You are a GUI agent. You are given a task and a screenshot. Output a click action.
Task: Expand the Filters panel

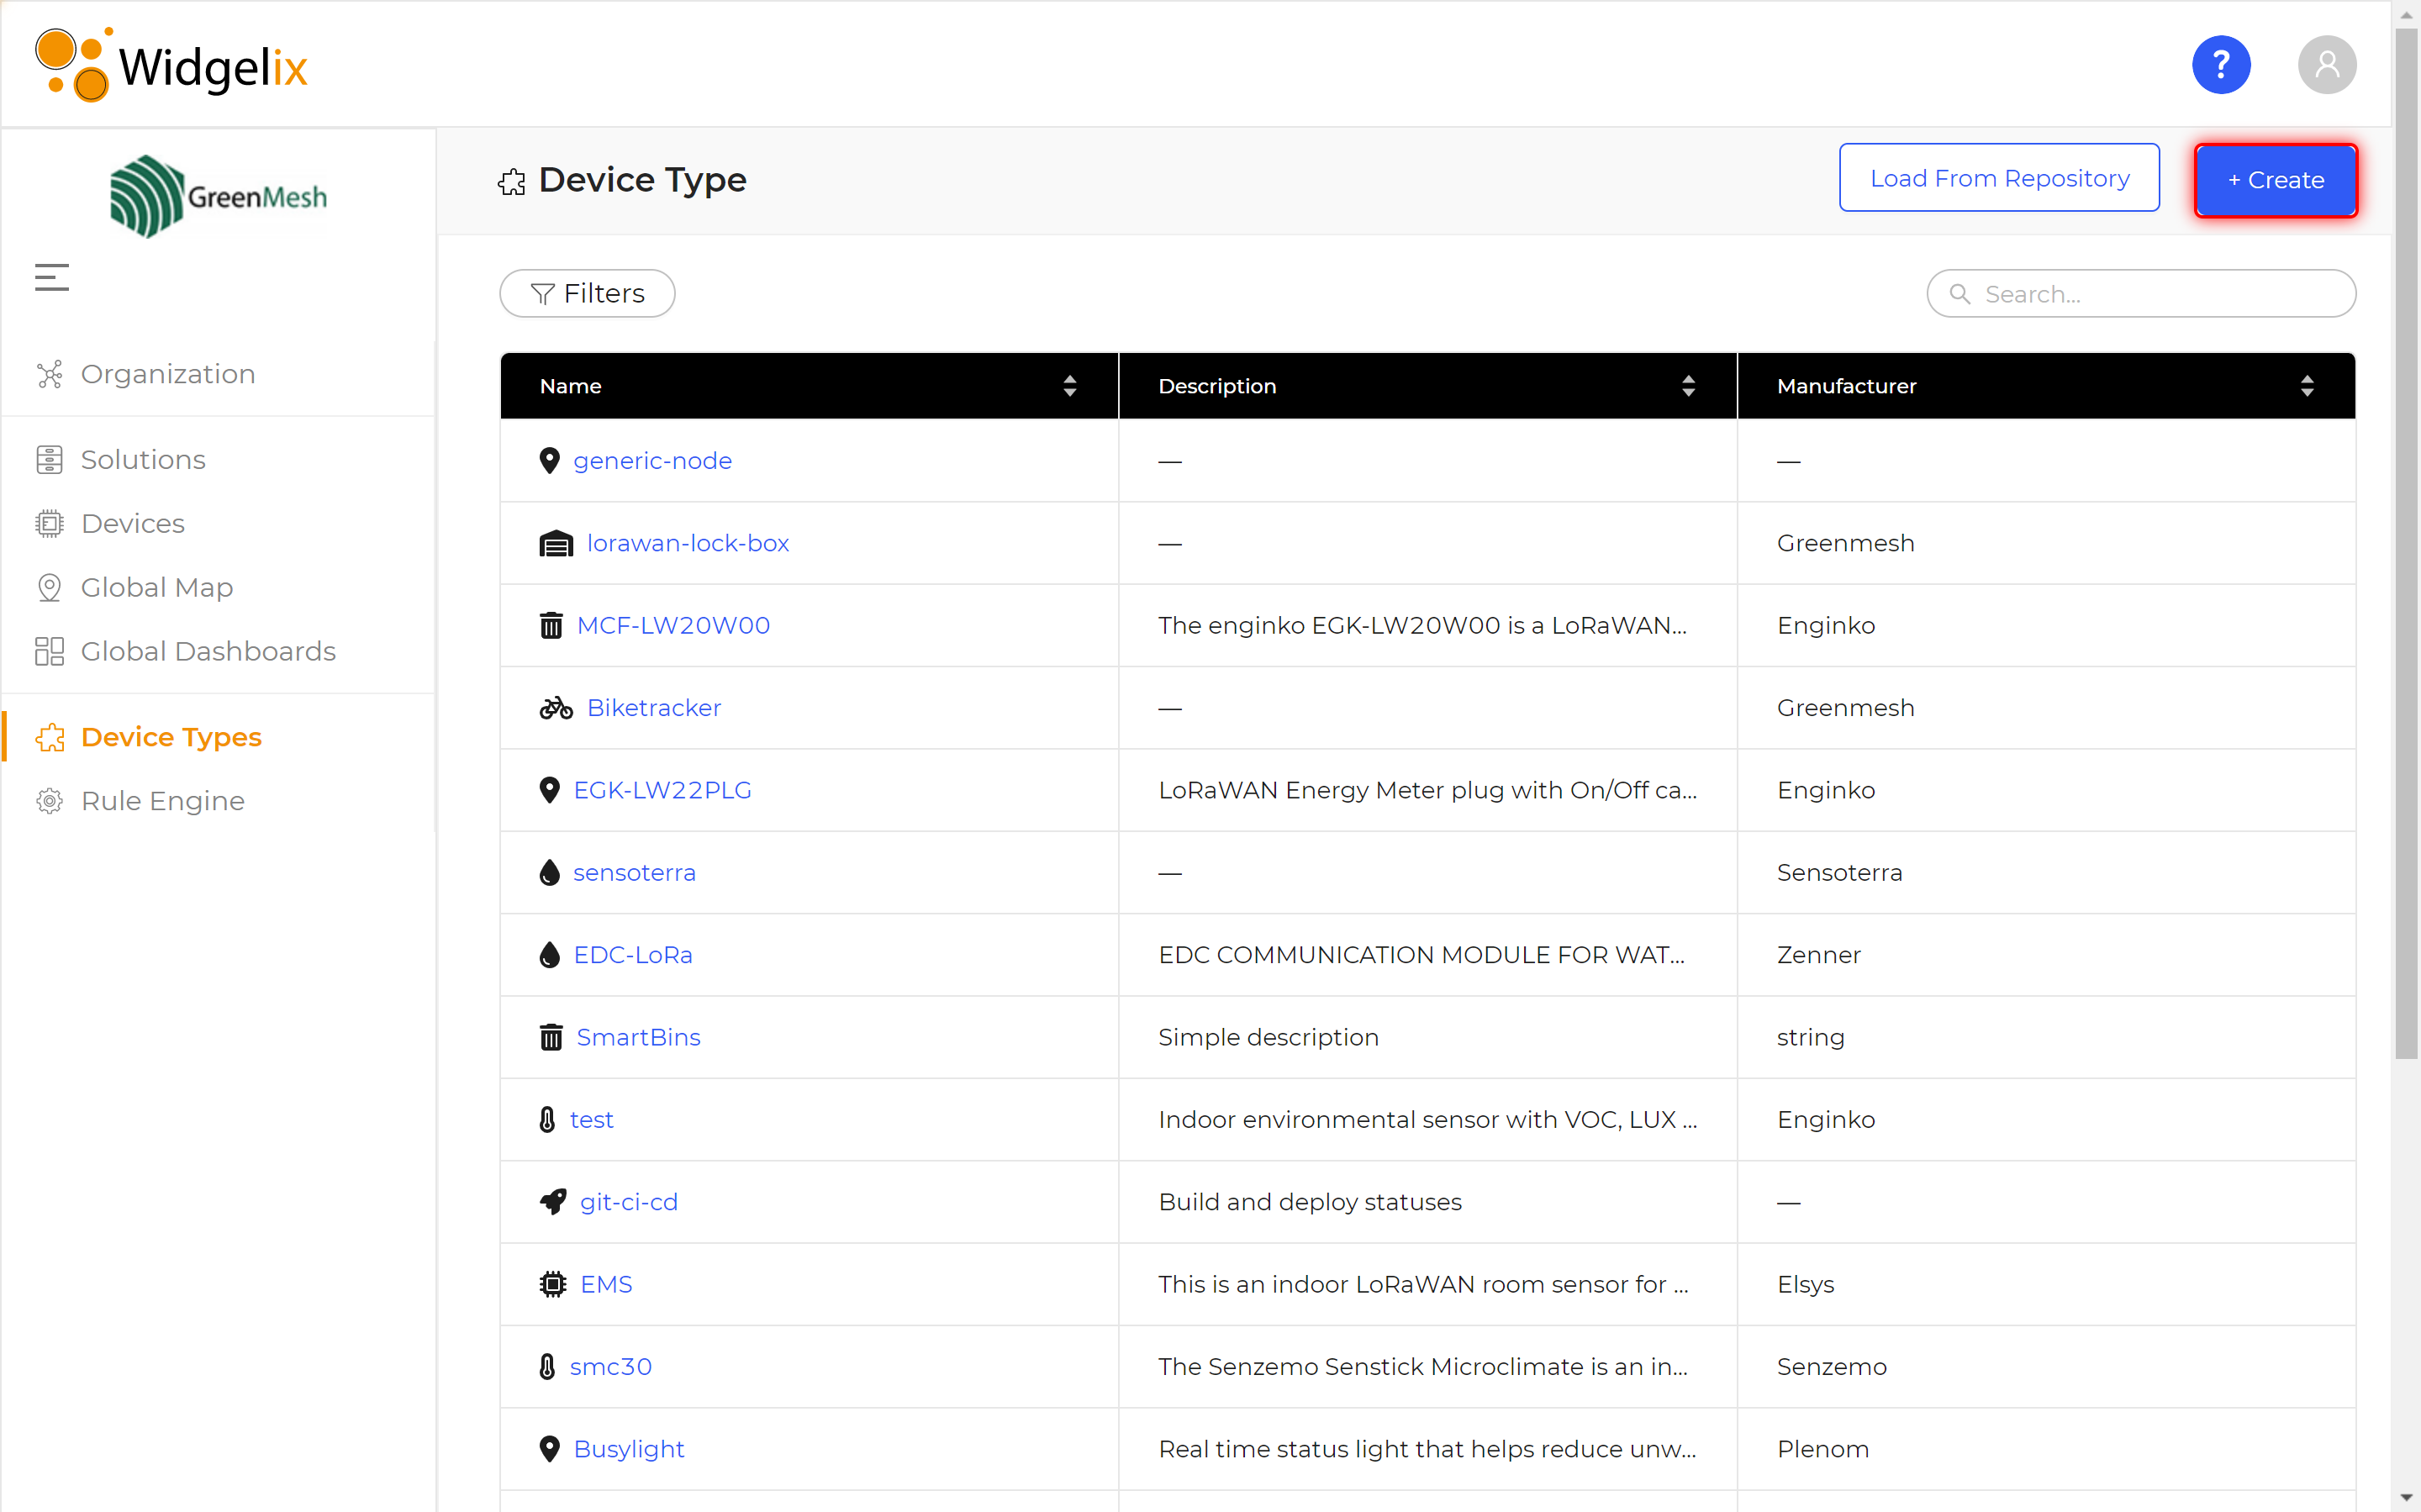pos(587,293)
